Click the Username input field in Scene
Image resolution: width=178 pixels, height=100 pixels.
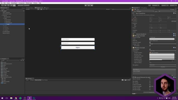[x=78, y=39]
